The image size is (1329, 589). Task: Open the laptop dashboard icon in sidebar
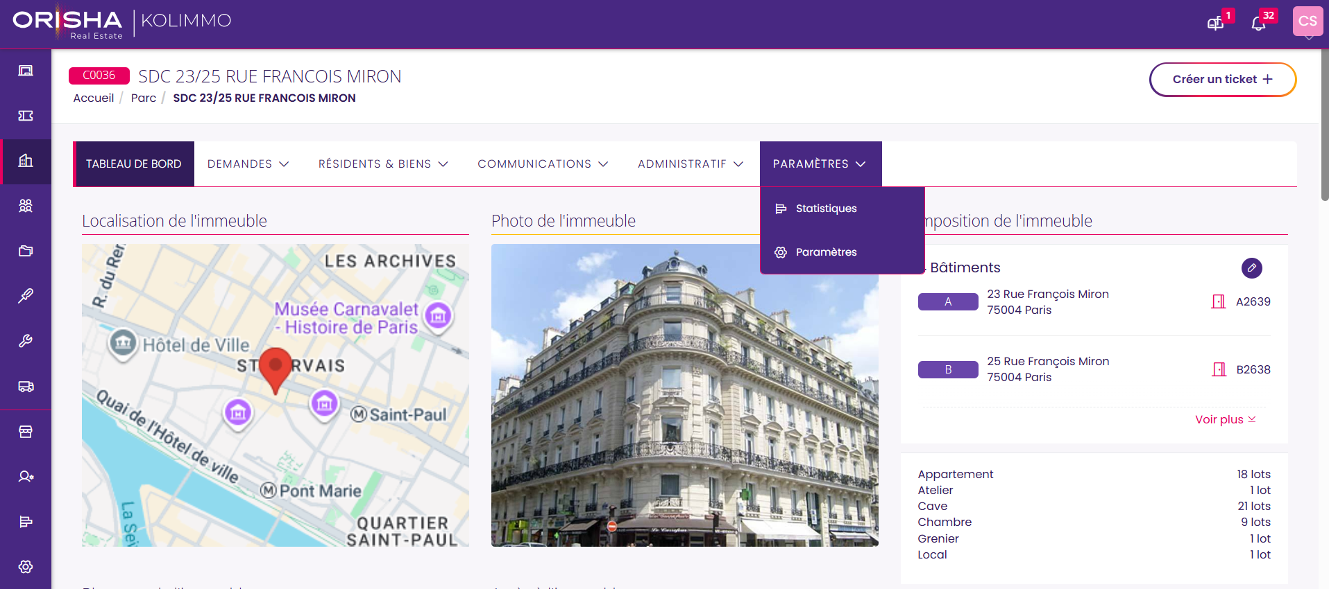coord(26,71)
